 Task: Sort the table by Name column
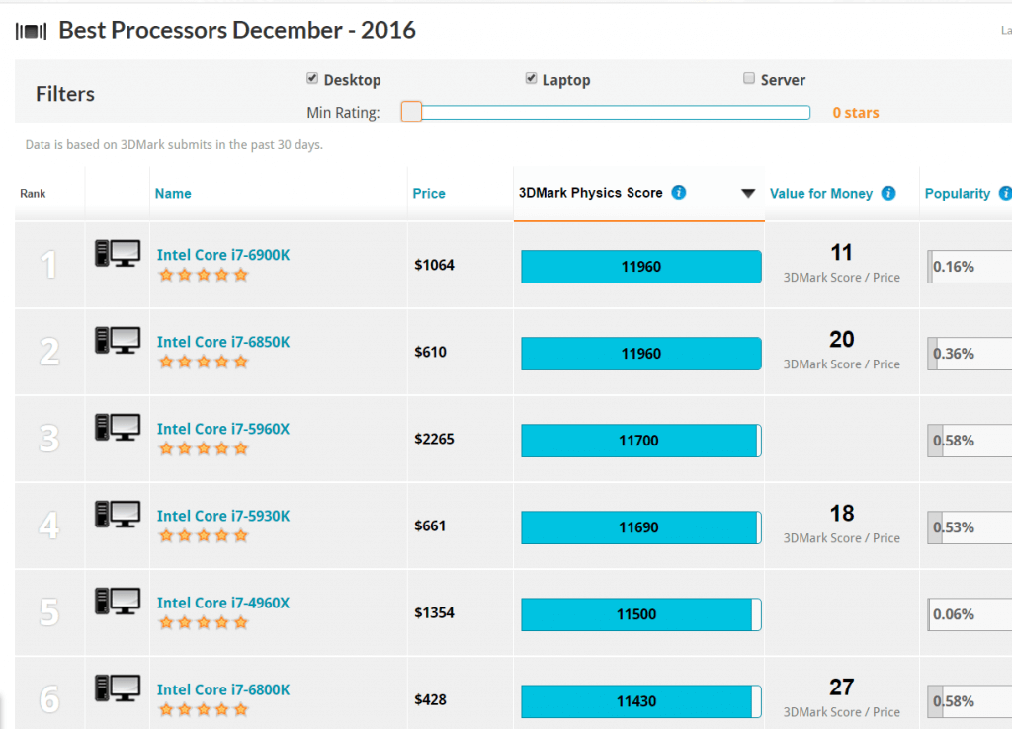point(173,193)
